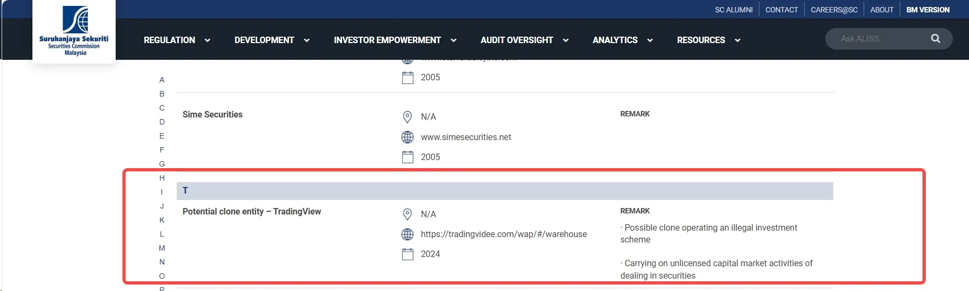Open the REGULATION menu
Viewport: 969px width, 291px height.
169,40
